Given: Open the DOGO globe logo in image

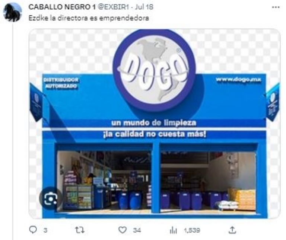Looking at the screenshot, I should [x=154, y=70].
